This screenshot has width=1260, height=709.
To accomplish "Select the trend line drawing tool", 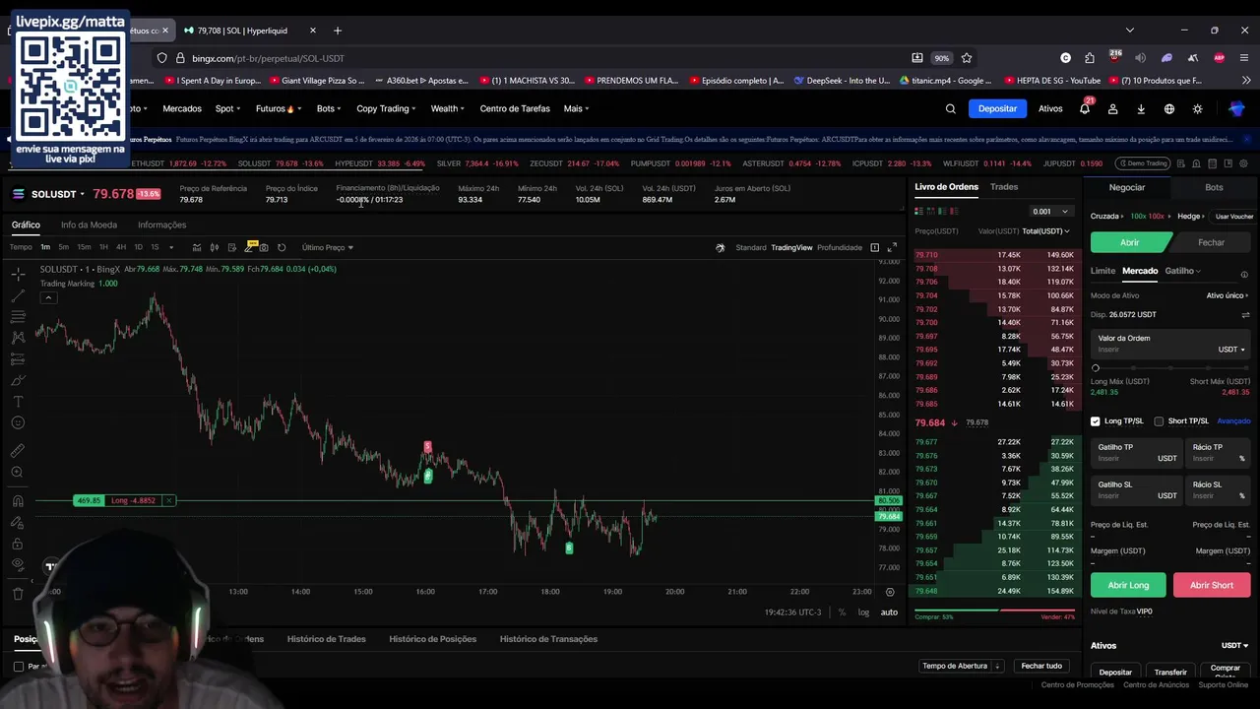I will click(18, 295).
